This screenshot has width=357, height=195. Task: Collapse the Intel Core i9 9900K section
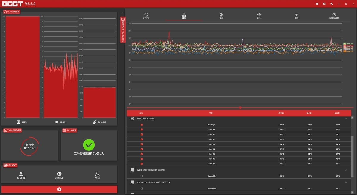point(346,119)
